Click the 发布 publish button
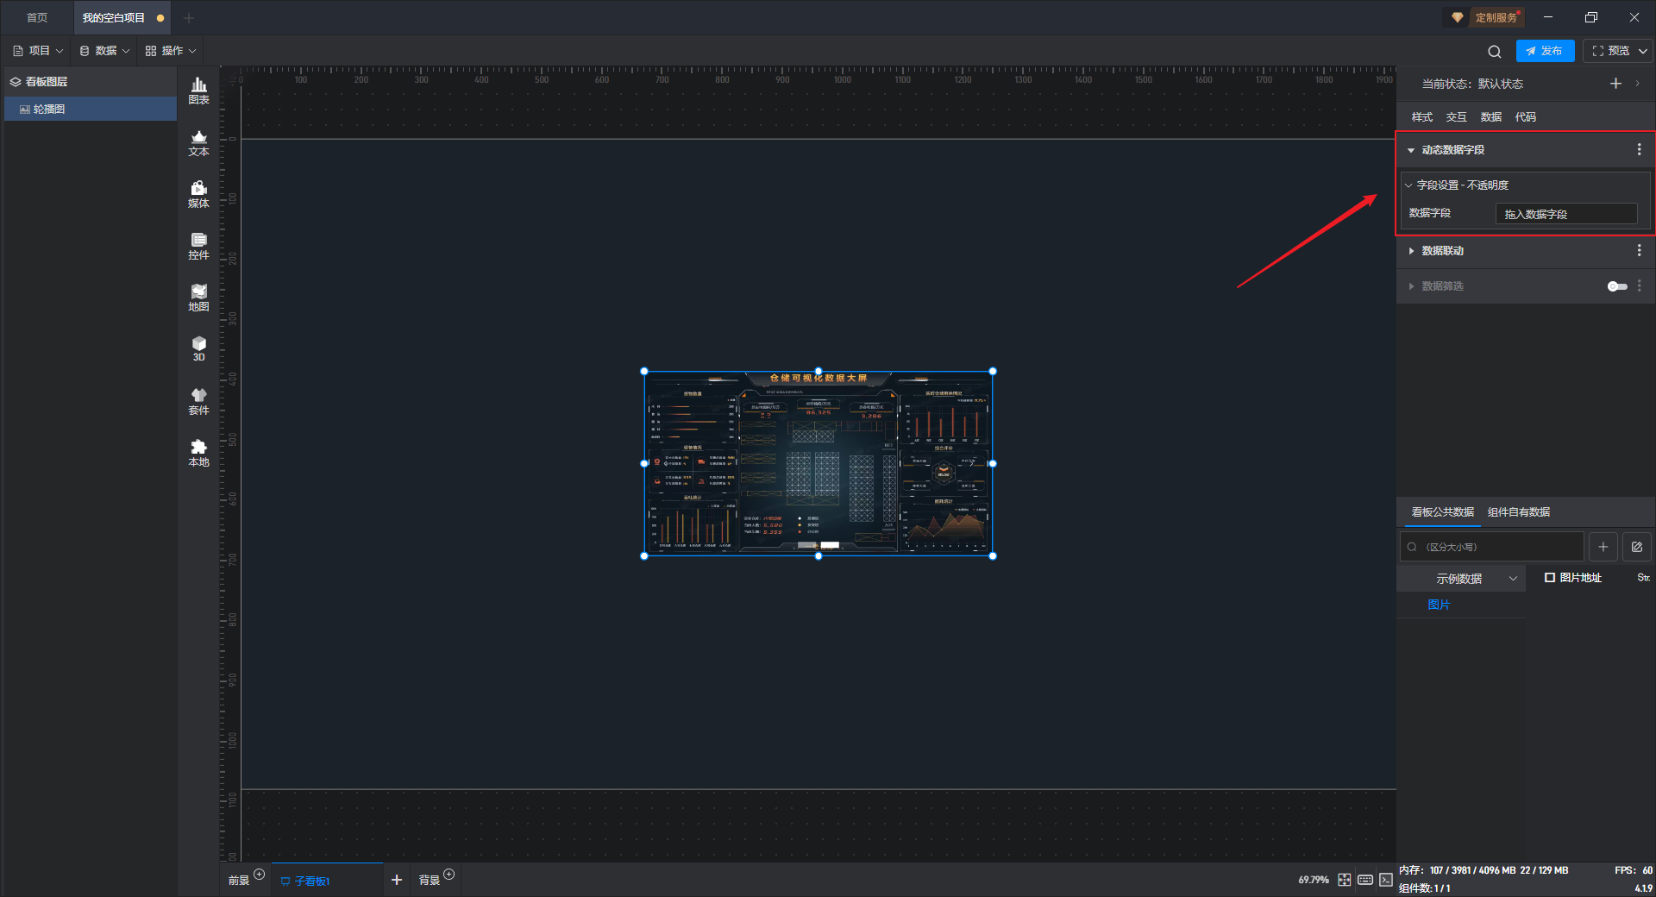 pos(1545,51)
